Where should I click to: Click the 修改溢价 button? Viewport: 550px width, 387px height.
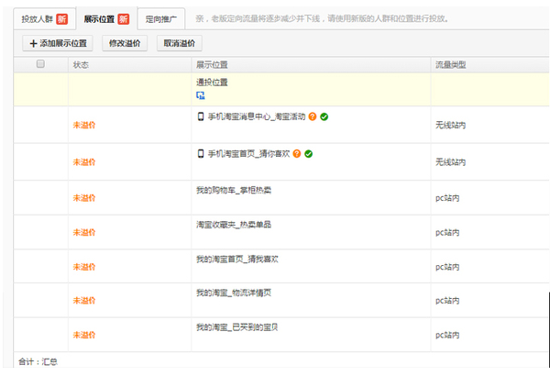[125, 43]
